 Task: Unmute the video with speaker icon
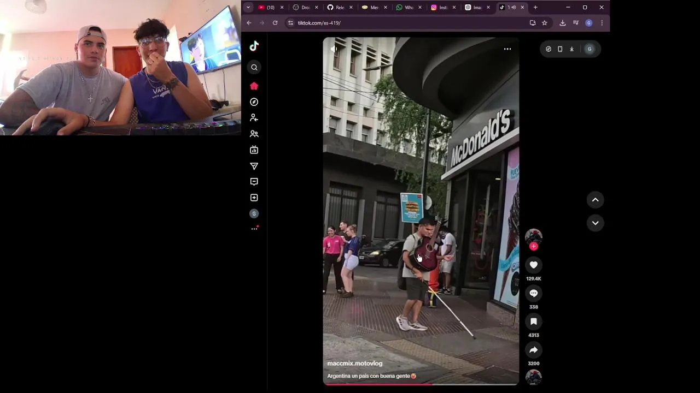tap(334, 49)
